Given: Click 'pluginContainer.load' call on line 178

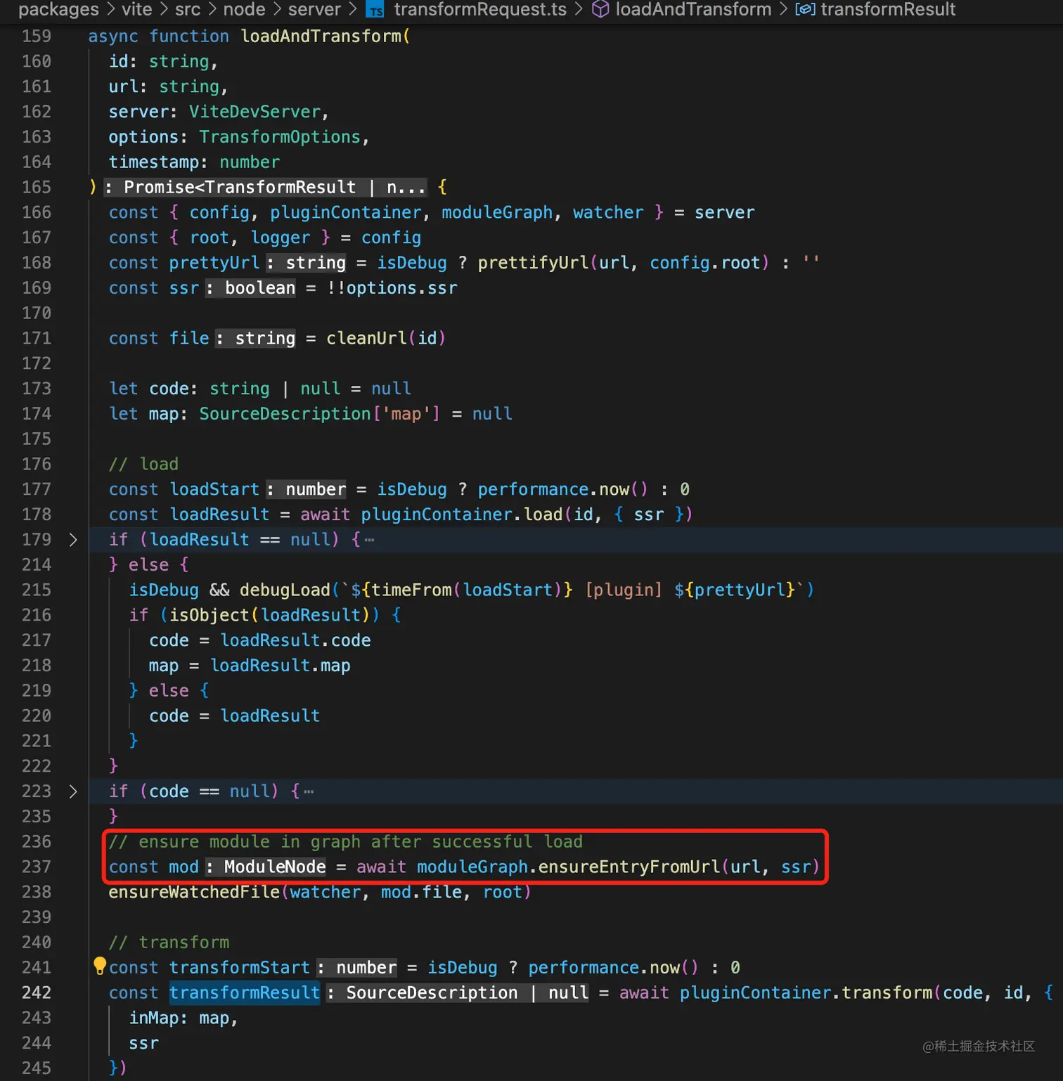Looking at the screenshot, I should click(x=462, y=514).
